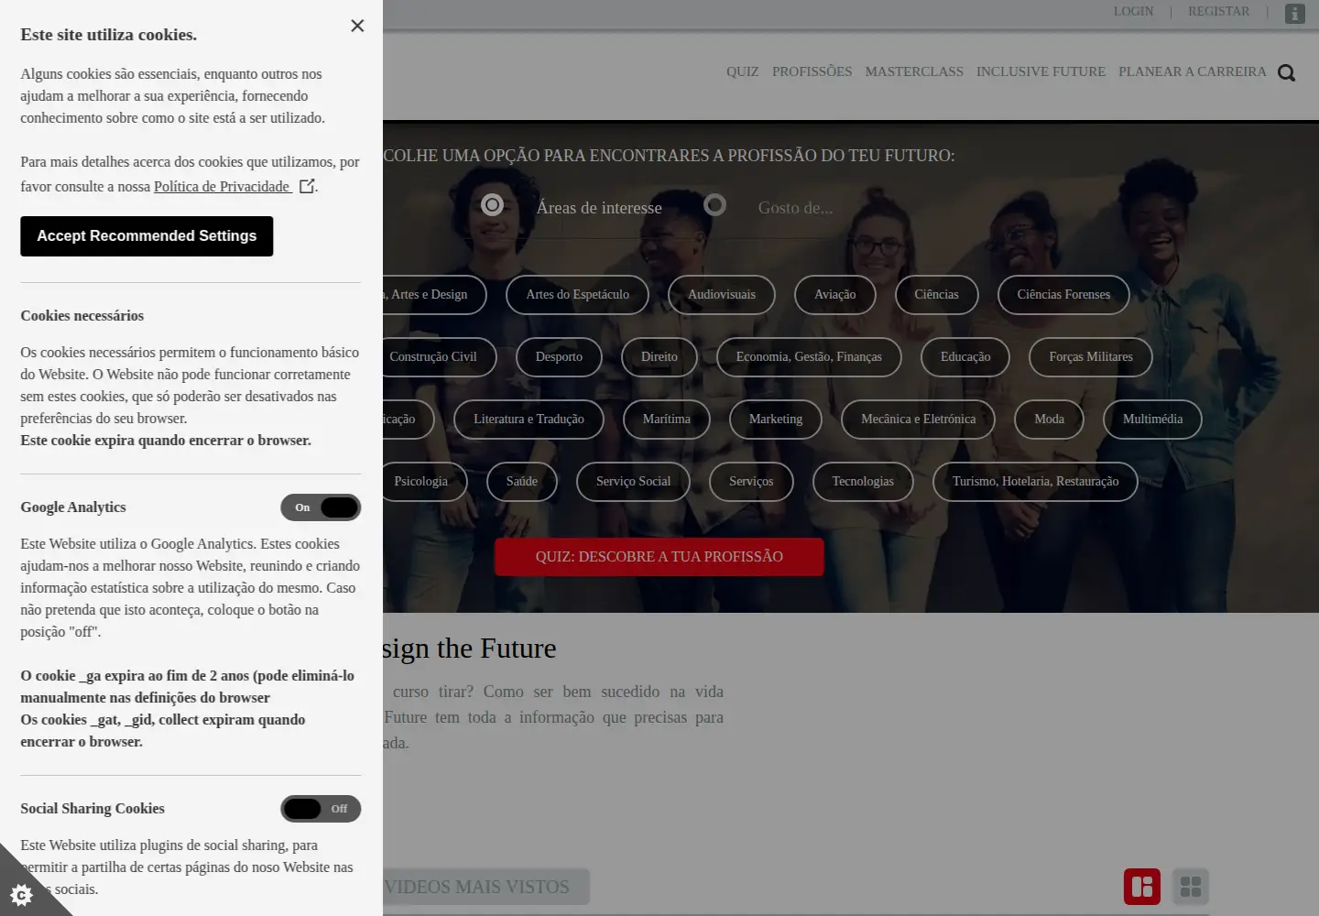Choose Marítima interest area
The image size is (1319, 916).
point(667,420)
